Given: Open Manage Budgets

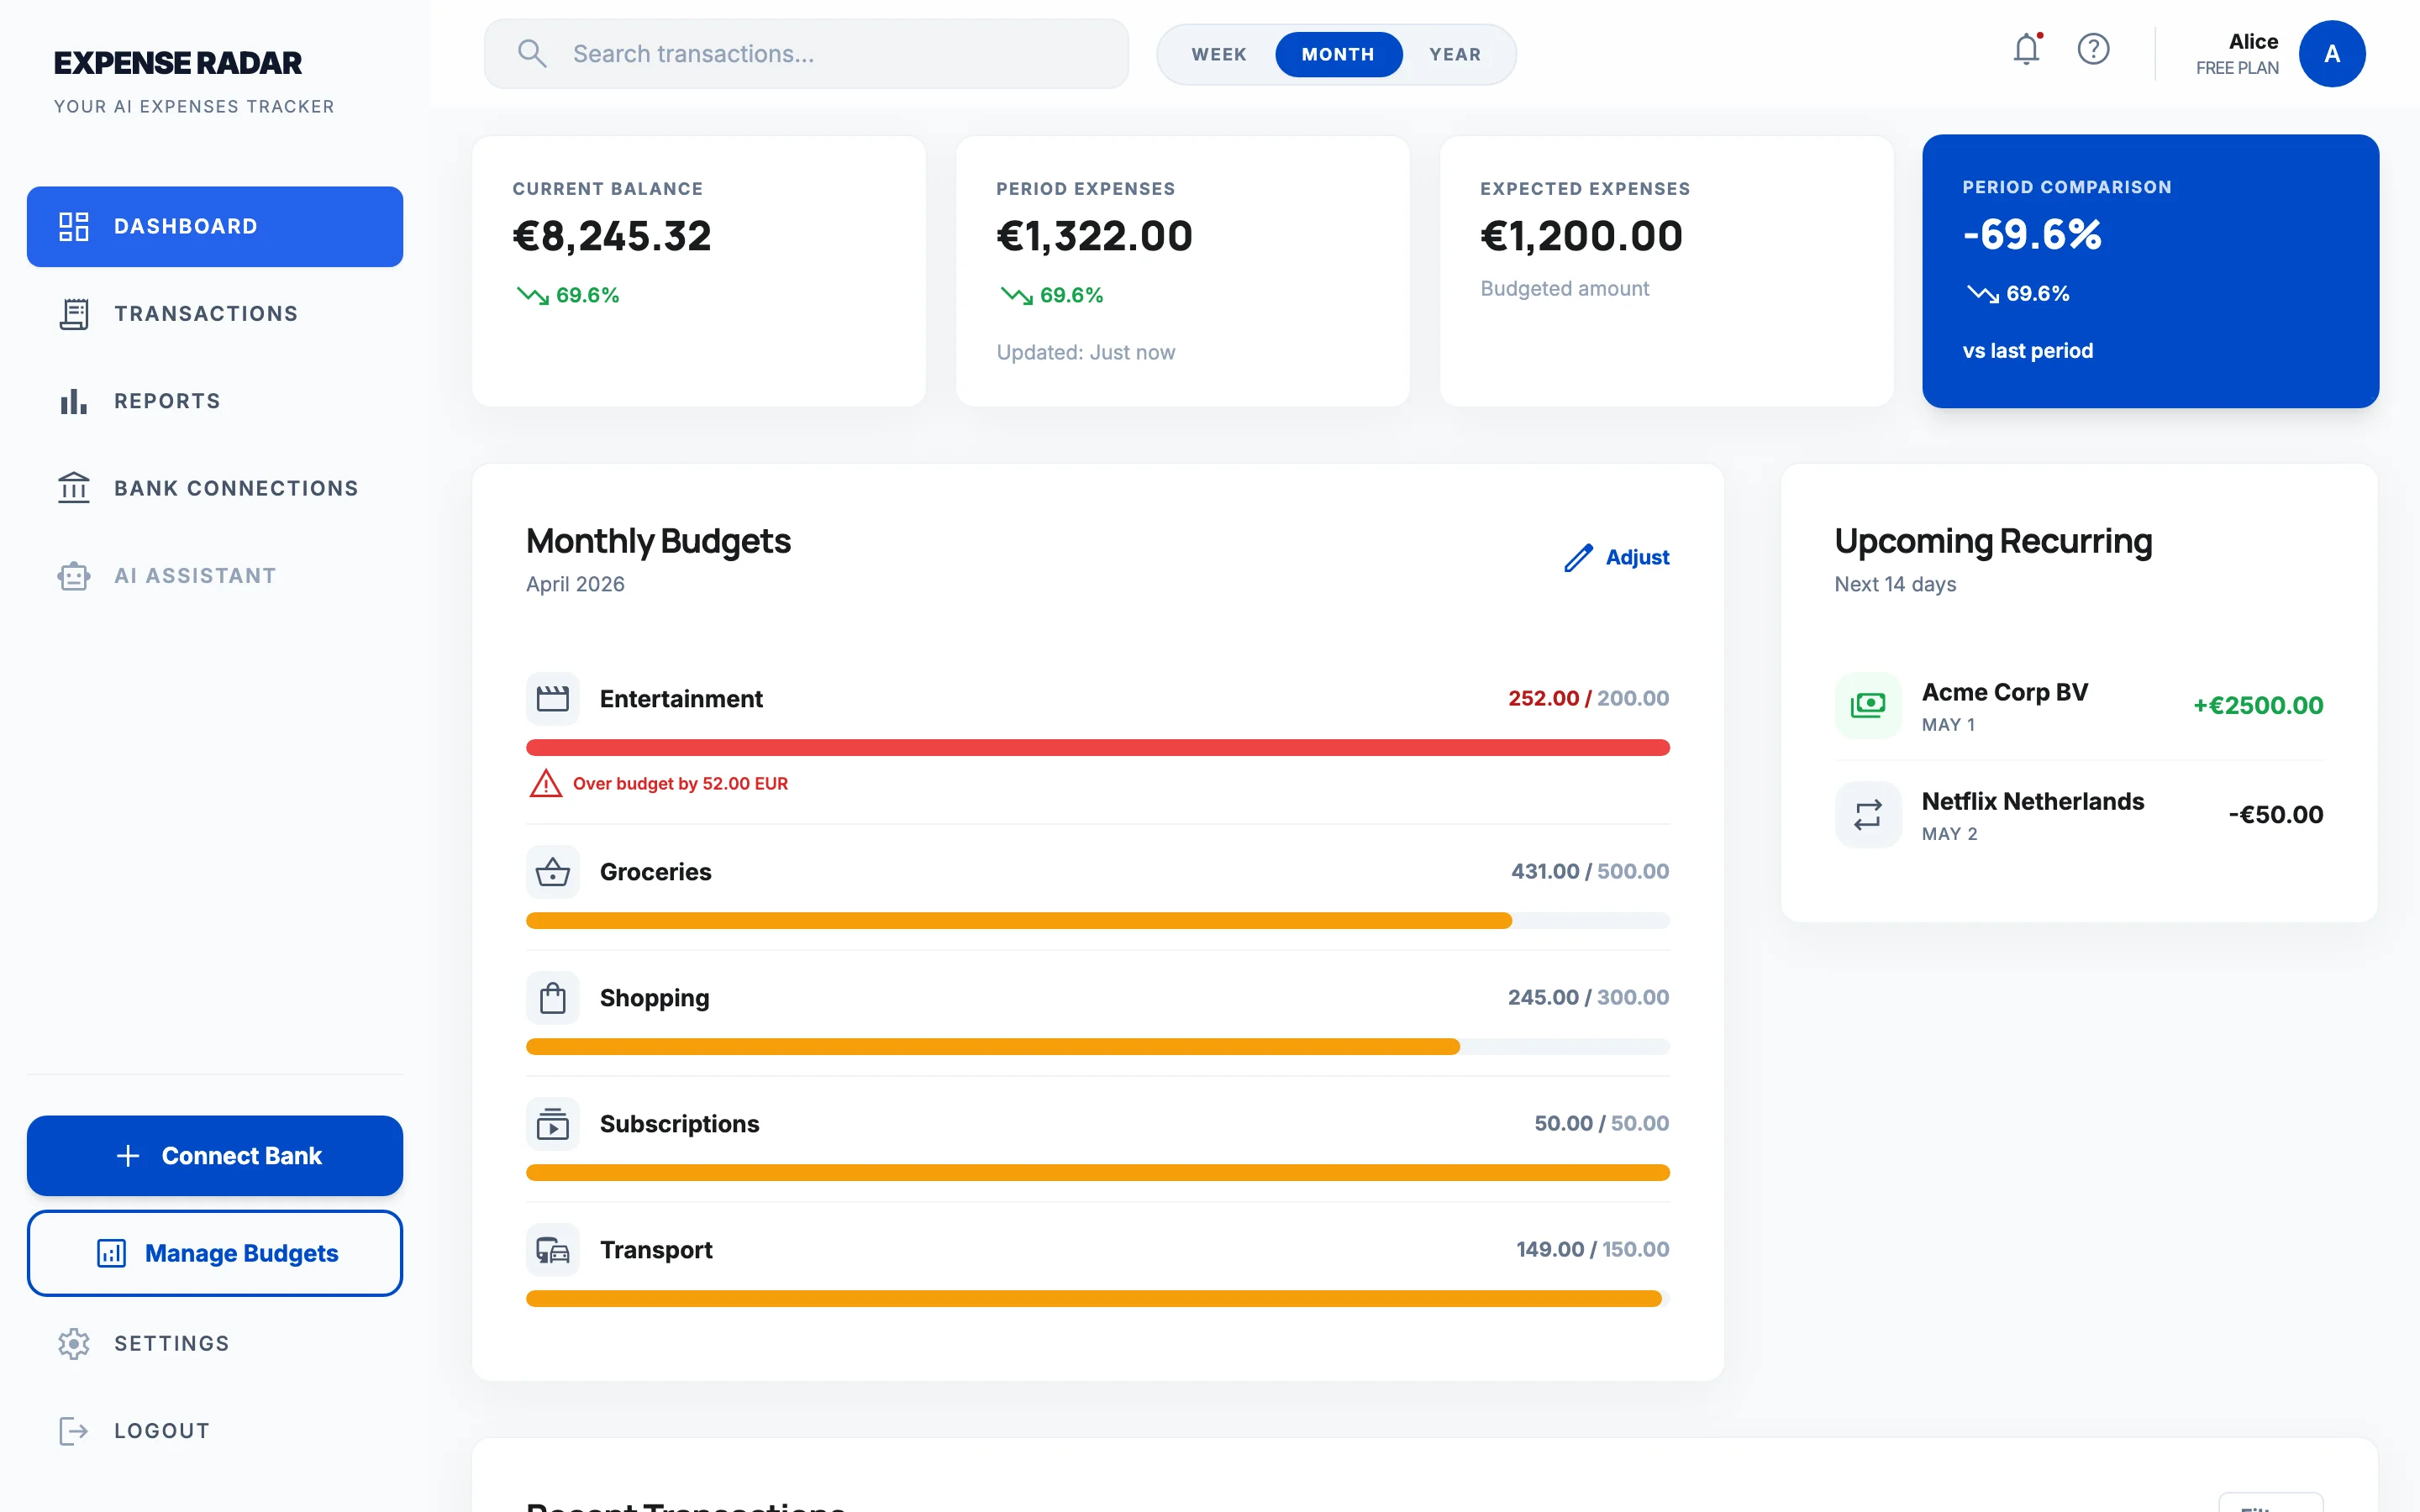Looking at the screenshot, I should tap(214, 1253).
